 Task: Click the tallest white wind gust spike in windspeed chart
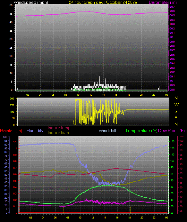pos(100,81)
